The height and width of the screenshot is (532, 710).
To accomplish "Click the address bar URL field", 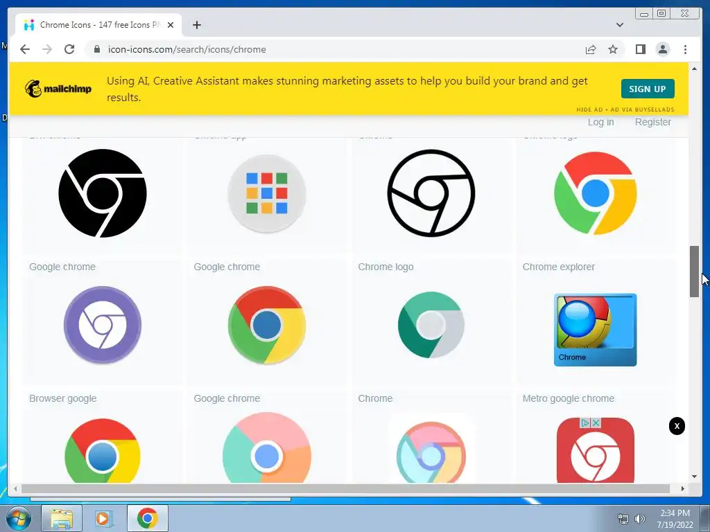I will 335,49.
